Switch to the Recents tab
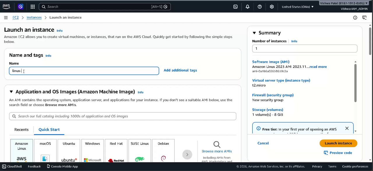The width and height of the screenshot is (373, 171). [22, 130]
